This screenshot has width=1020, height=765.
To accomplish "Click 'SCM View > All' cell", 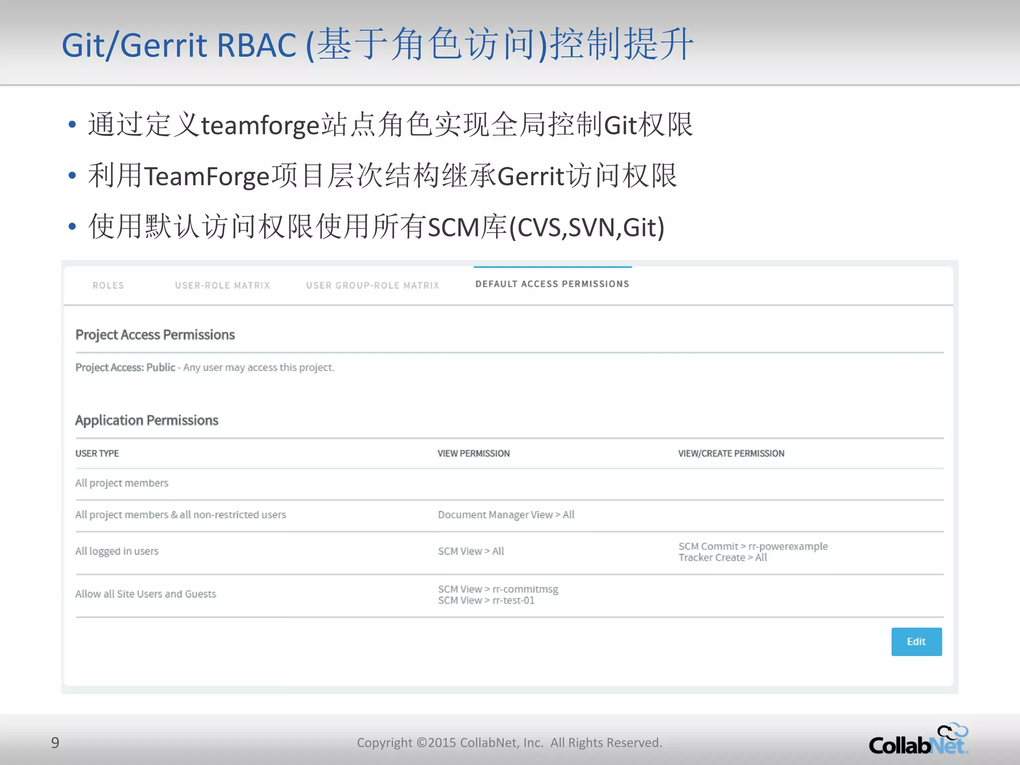I will (x=471, y=551).
